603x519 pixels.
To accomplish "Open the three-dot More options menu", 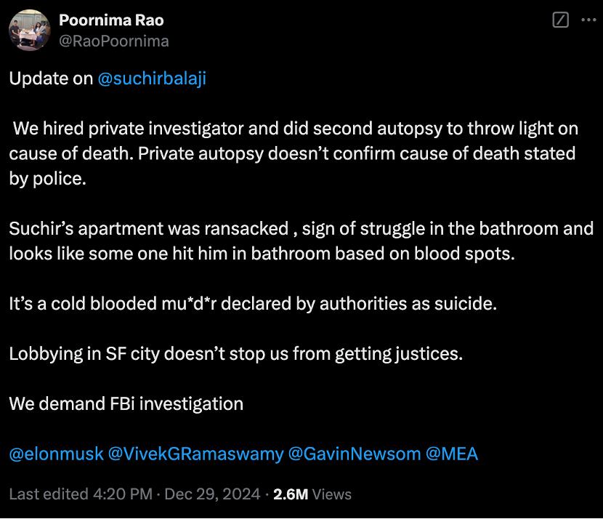I will 588,21.
